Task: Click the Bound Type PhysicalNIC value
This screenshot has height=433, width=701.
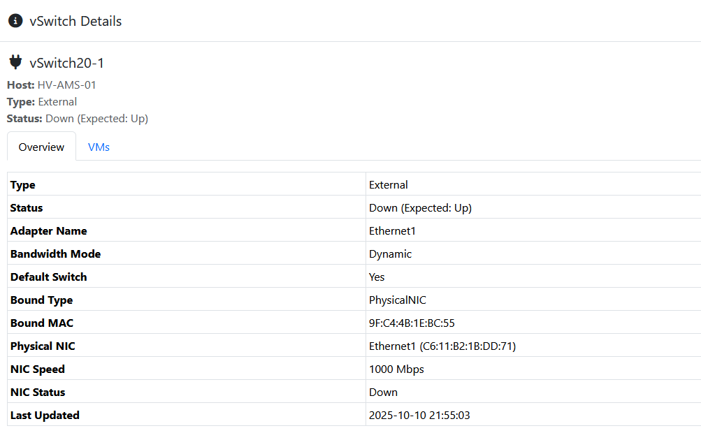Action: (x=397, y=300)
